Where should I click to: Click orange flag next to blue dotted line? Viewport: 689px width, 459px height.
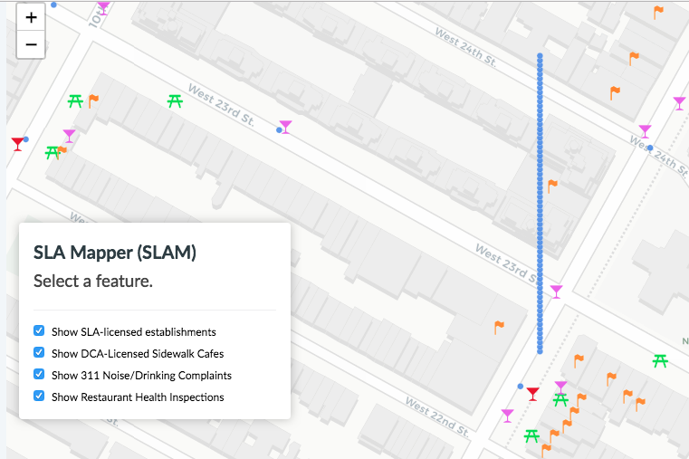[x=552, y=186]
